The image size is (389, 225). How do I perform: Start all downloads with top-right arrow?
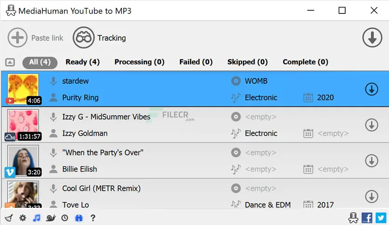tap(372, 38)
